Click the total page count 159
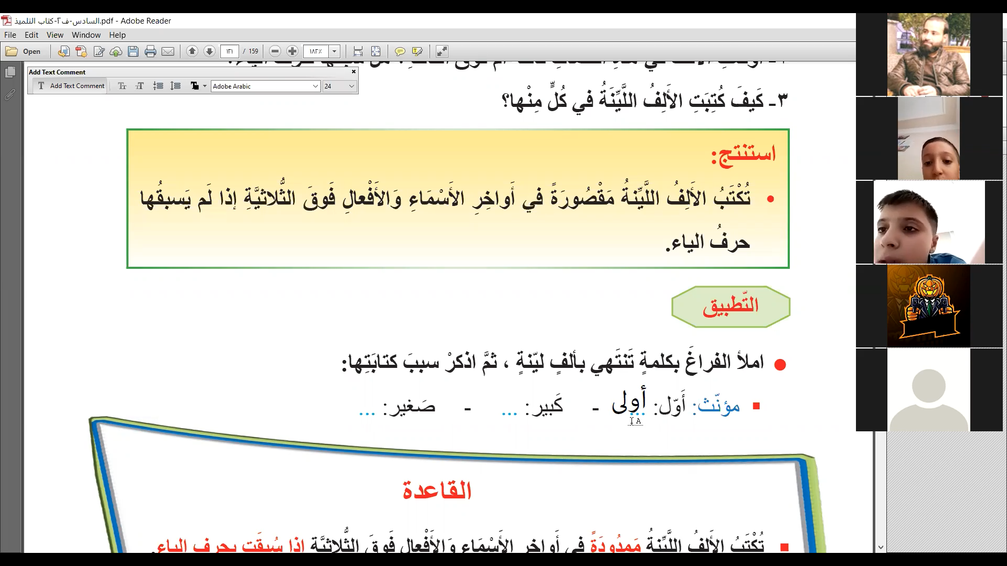 tap(253, 51)
